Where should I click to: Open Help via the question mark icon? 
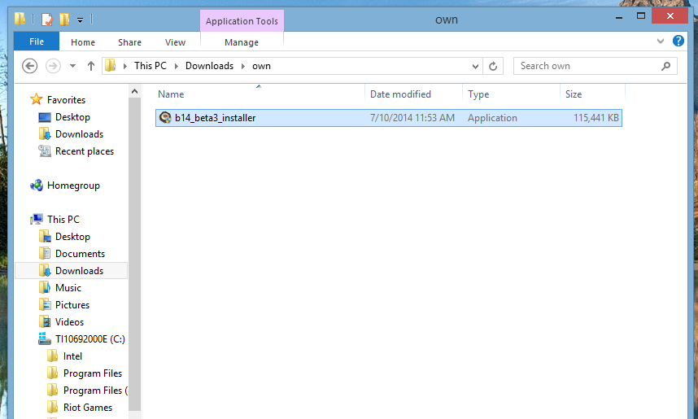pos(678,41)
